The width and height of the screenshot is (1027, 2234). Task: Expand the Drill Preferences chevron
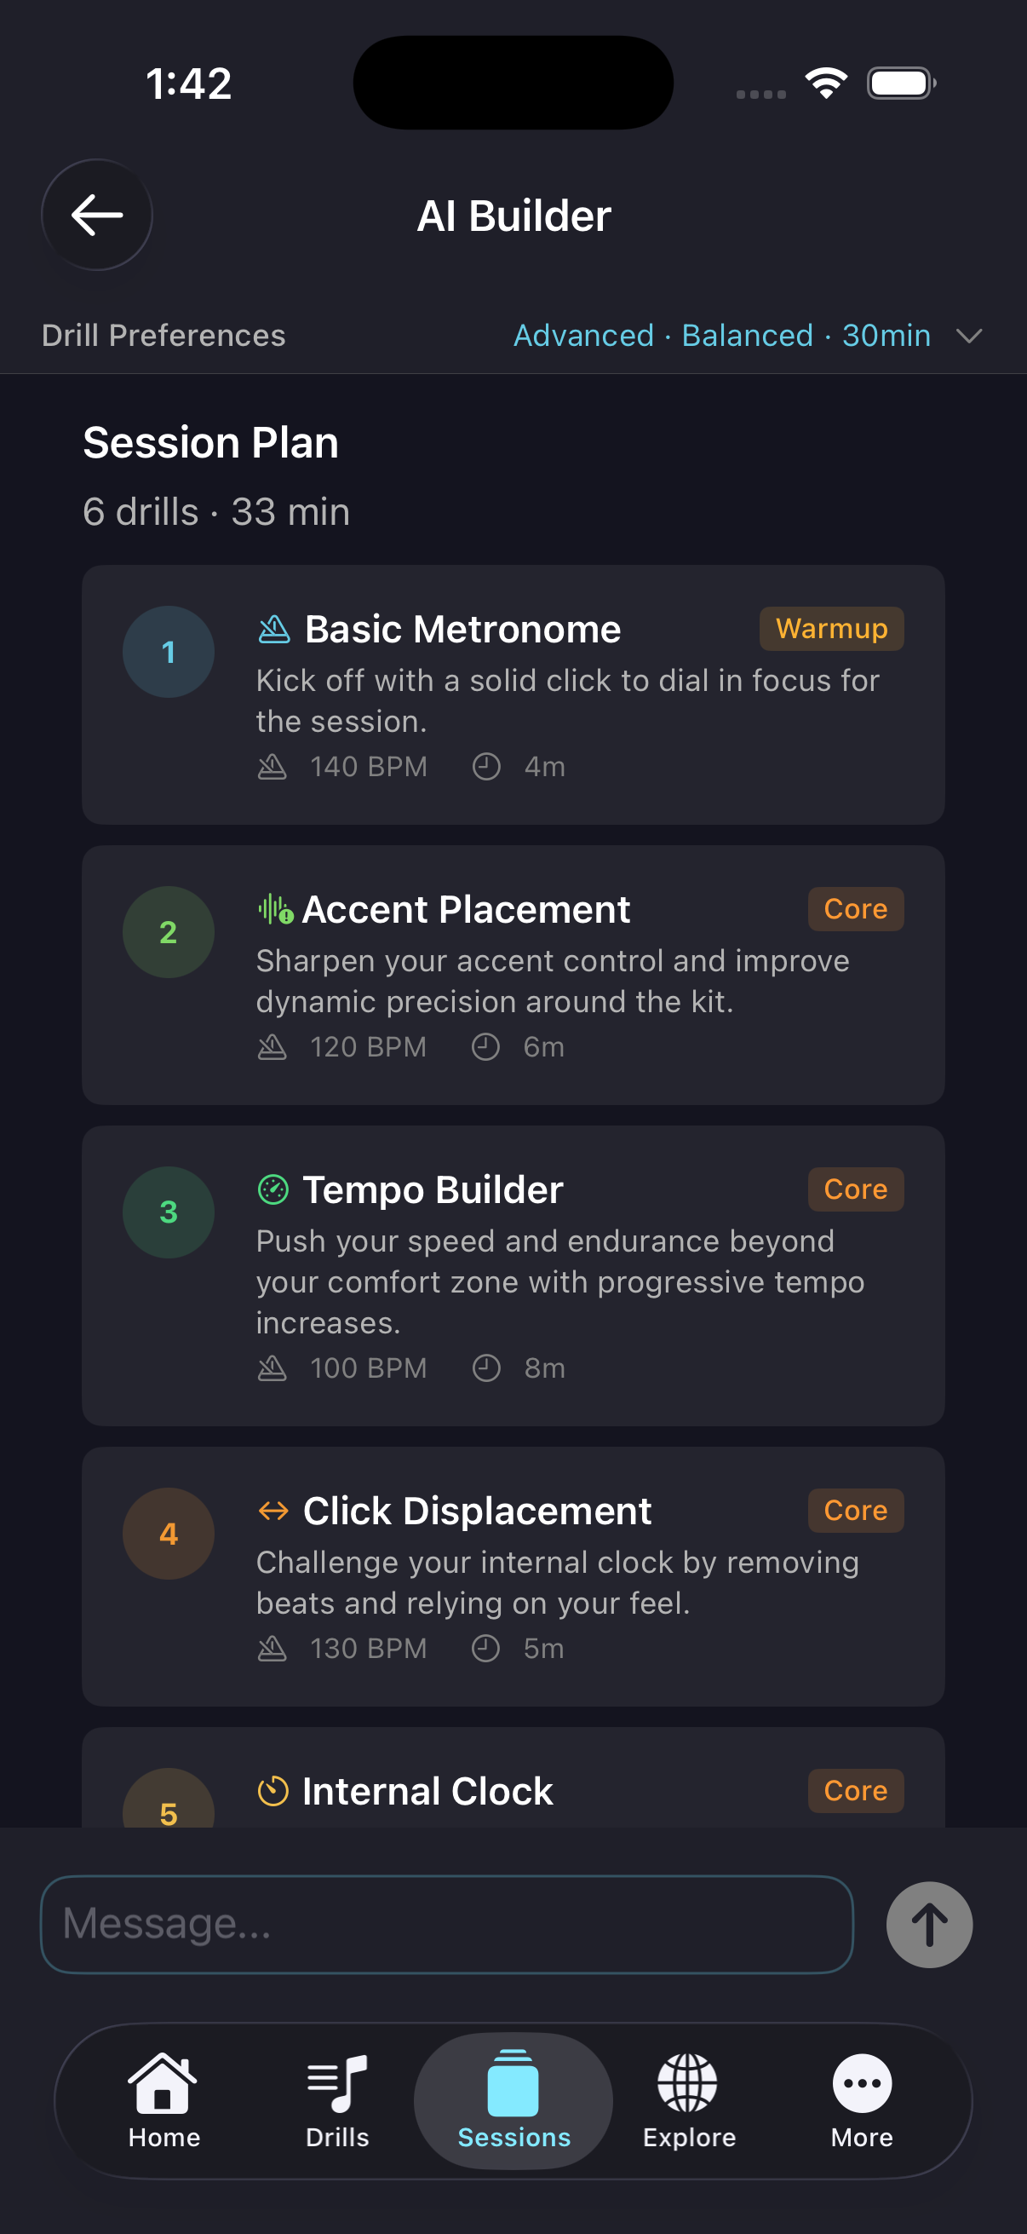pos(969,337)
